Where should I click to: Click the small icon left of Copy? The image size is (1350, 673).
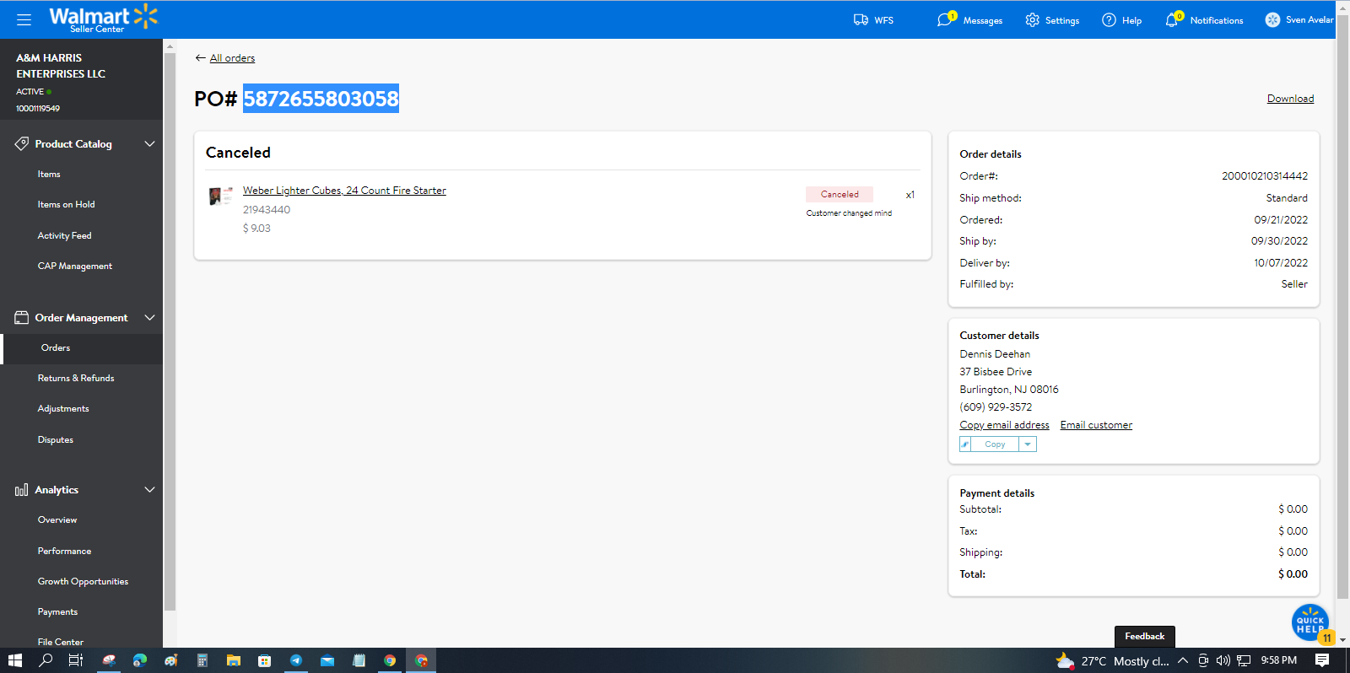point(965,444)
